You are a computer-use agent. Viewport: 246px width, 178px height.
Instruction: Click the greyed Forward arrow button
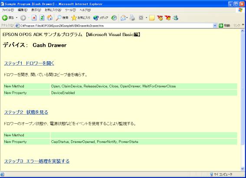click(x=23, y=18)
